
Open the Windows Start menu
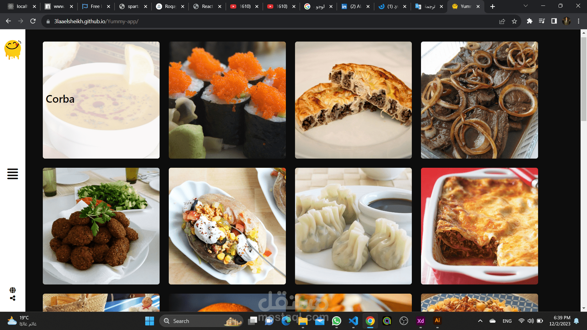(150, 321)
